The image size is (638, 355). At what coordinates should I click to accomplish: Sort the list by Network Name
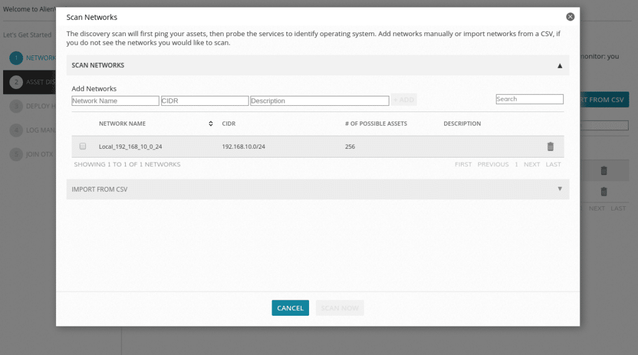click(x=211, y=124)
